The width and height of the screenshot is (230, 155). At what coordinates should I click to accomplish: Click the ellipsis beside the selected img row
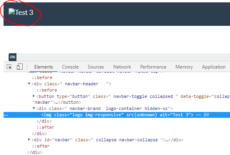[x=6, y=115]
